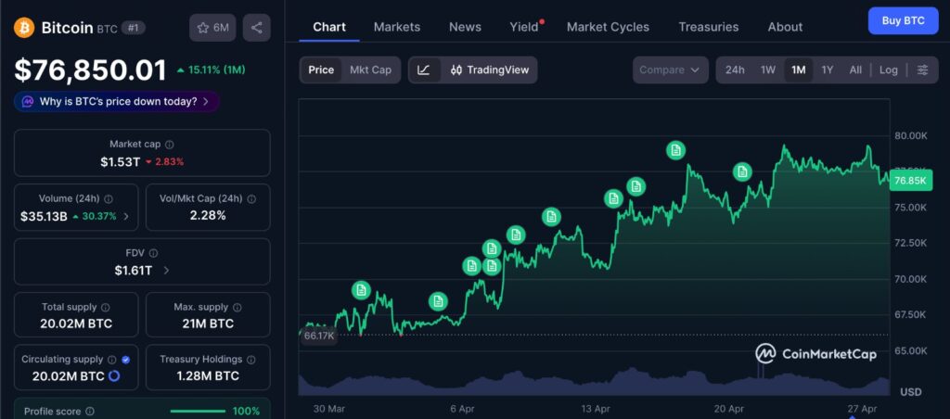Open chart settings sliders icon
This screenshot has height=419, width=950.
922,70
